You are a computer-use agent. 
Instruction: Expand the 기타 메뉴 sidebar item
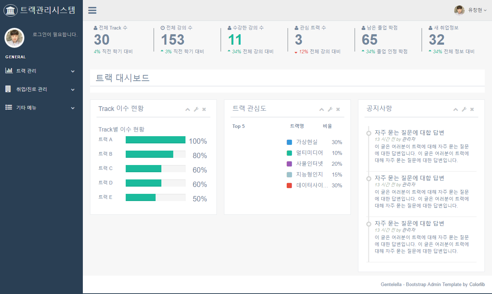coord(40,108)
